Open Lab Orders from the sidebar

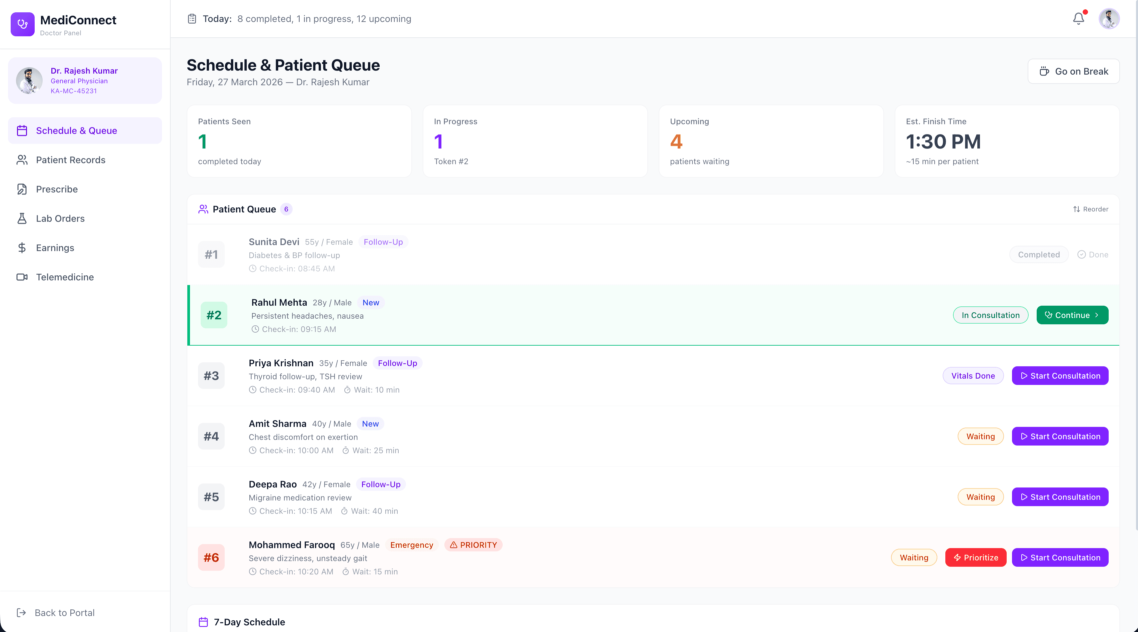60,218
